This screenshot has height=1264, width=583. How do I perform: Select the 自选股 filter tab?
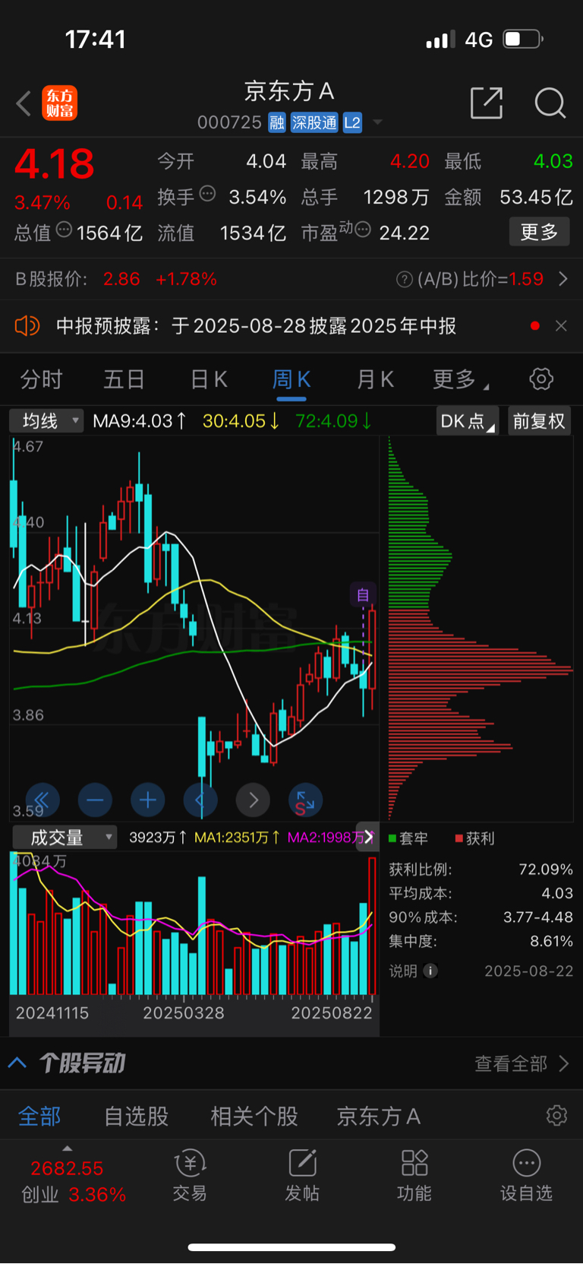137,1116
